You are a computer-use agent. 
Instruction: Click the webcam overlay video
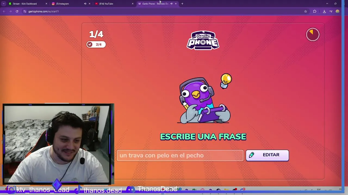pyautogui.click(x=57, y=144)
